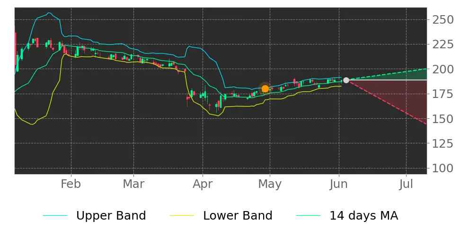Click the May x-axis label
The image size is (460, 230).
[270, 184]
